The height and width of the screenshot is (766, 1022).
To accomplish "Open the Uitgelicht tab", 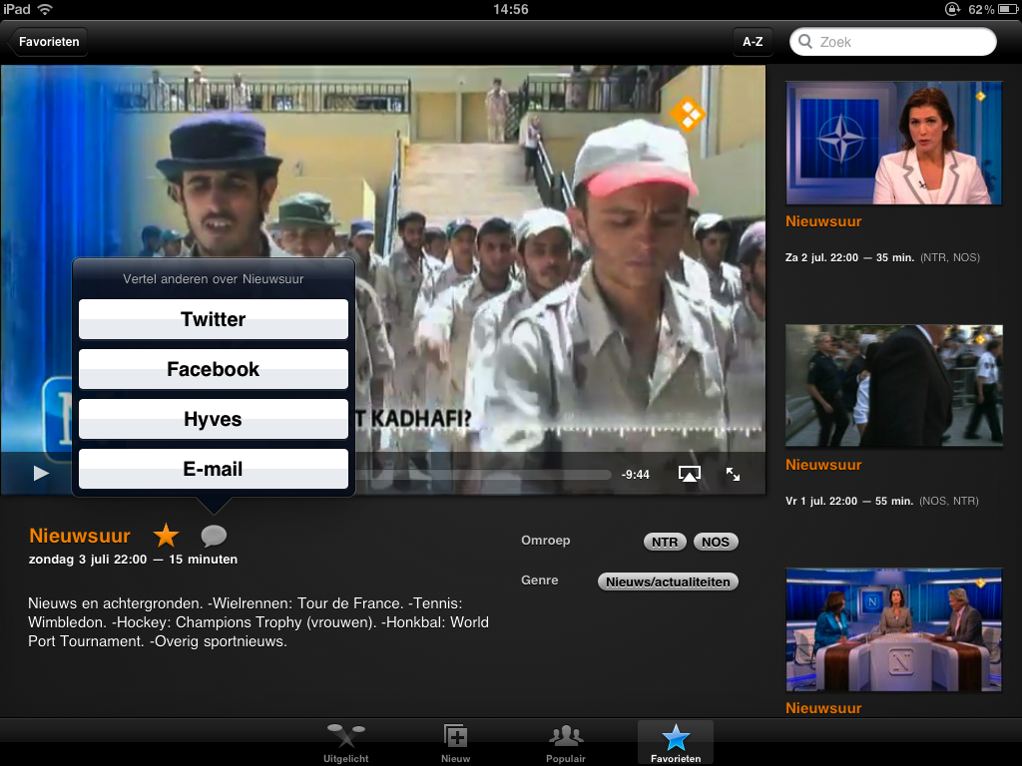I will [346, 743].
